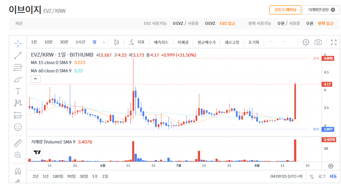Switch to the 30분 interval
Screen dimensions: 341x184
coord(64,42)
